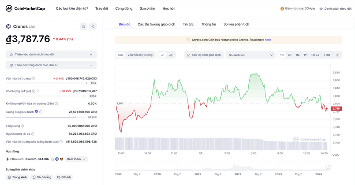Screen dimensions: 355x185
Task: Click the circulating supply progress bar
Action: point(46,117)
